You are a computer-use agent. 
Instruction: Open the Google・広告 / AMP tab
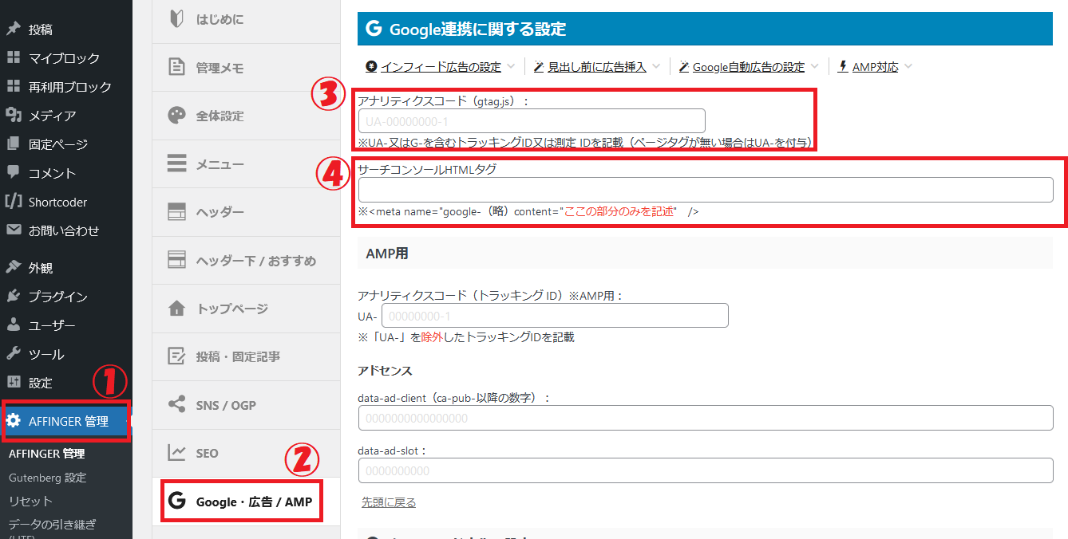(246, 502)
